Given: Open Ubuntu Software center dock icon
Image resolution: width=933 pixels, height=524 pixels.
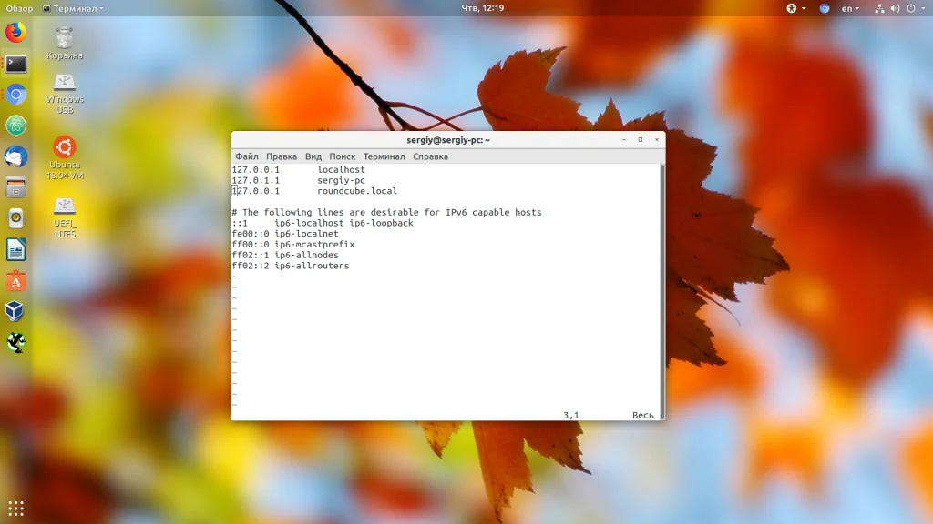Looking at the screenshot, I should pyautogui.click(x=16, y=280).
